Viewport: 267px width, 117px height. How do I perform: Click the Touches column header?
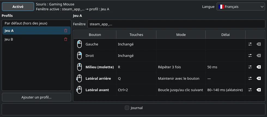coord(136,35)
